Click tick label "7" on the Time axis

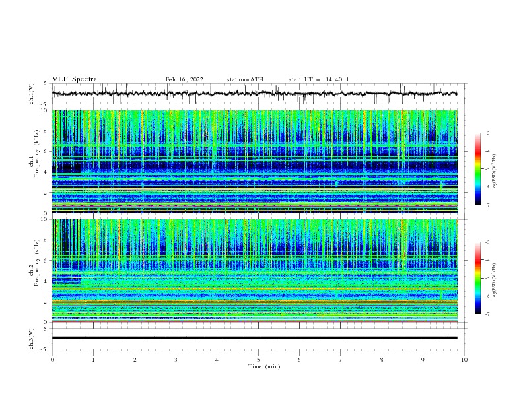point(341,360)
